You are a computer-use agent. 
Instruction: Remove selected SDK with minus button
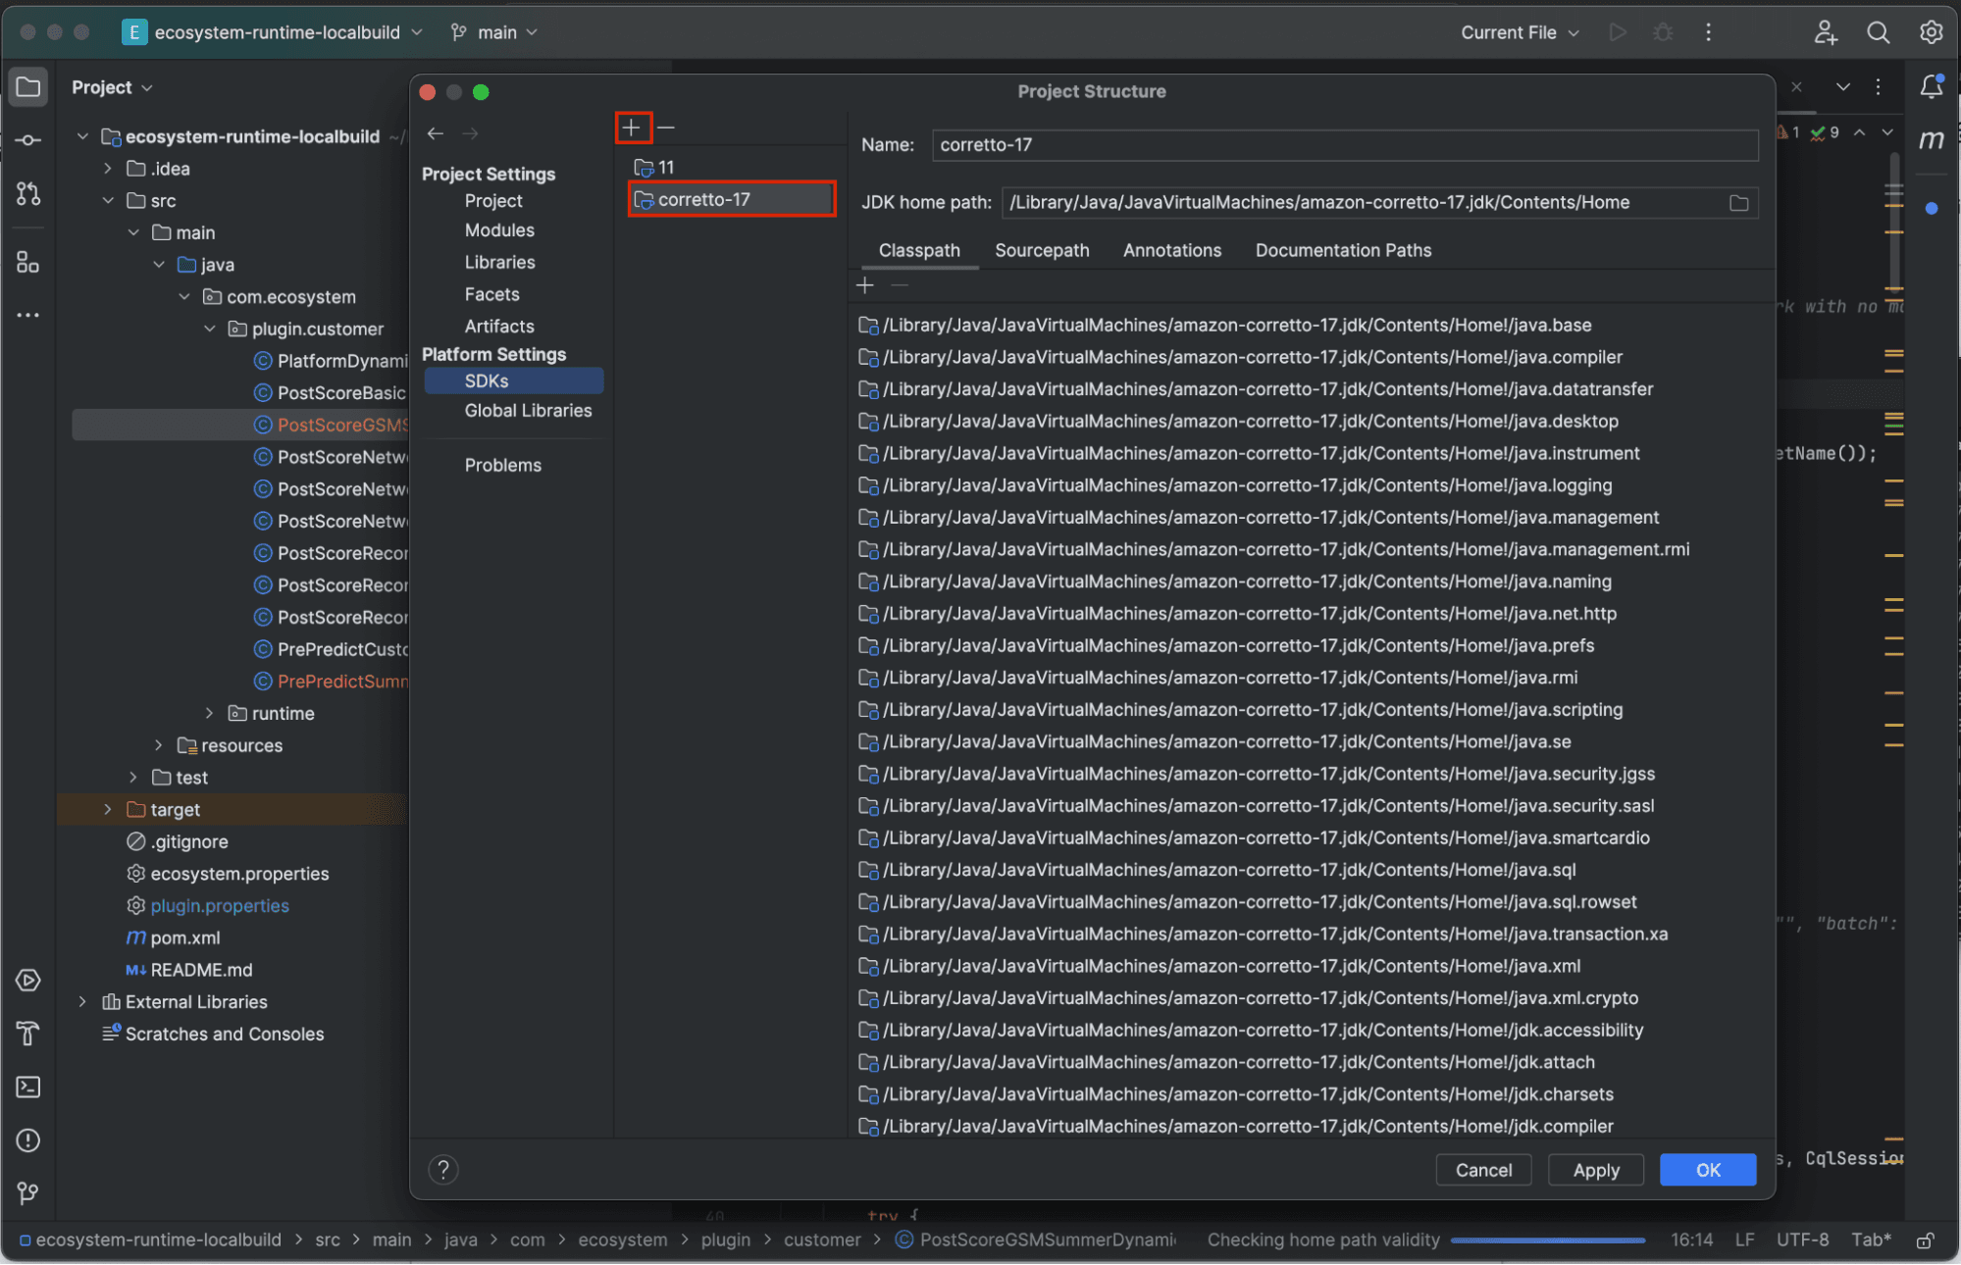[666, 127]
